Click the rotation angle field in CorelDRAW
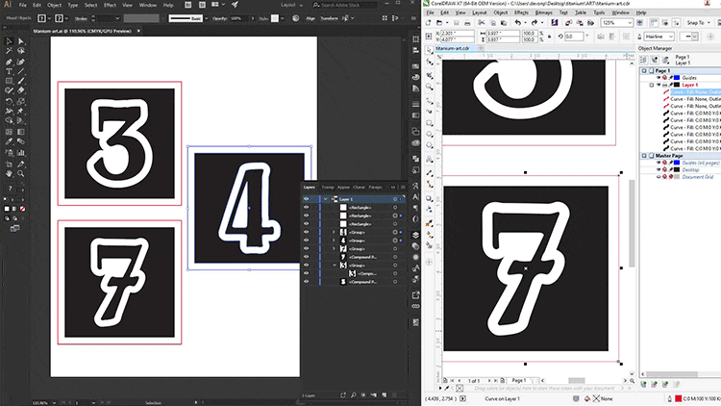Viewport: 721px width, 406px height. coord(574,37)
